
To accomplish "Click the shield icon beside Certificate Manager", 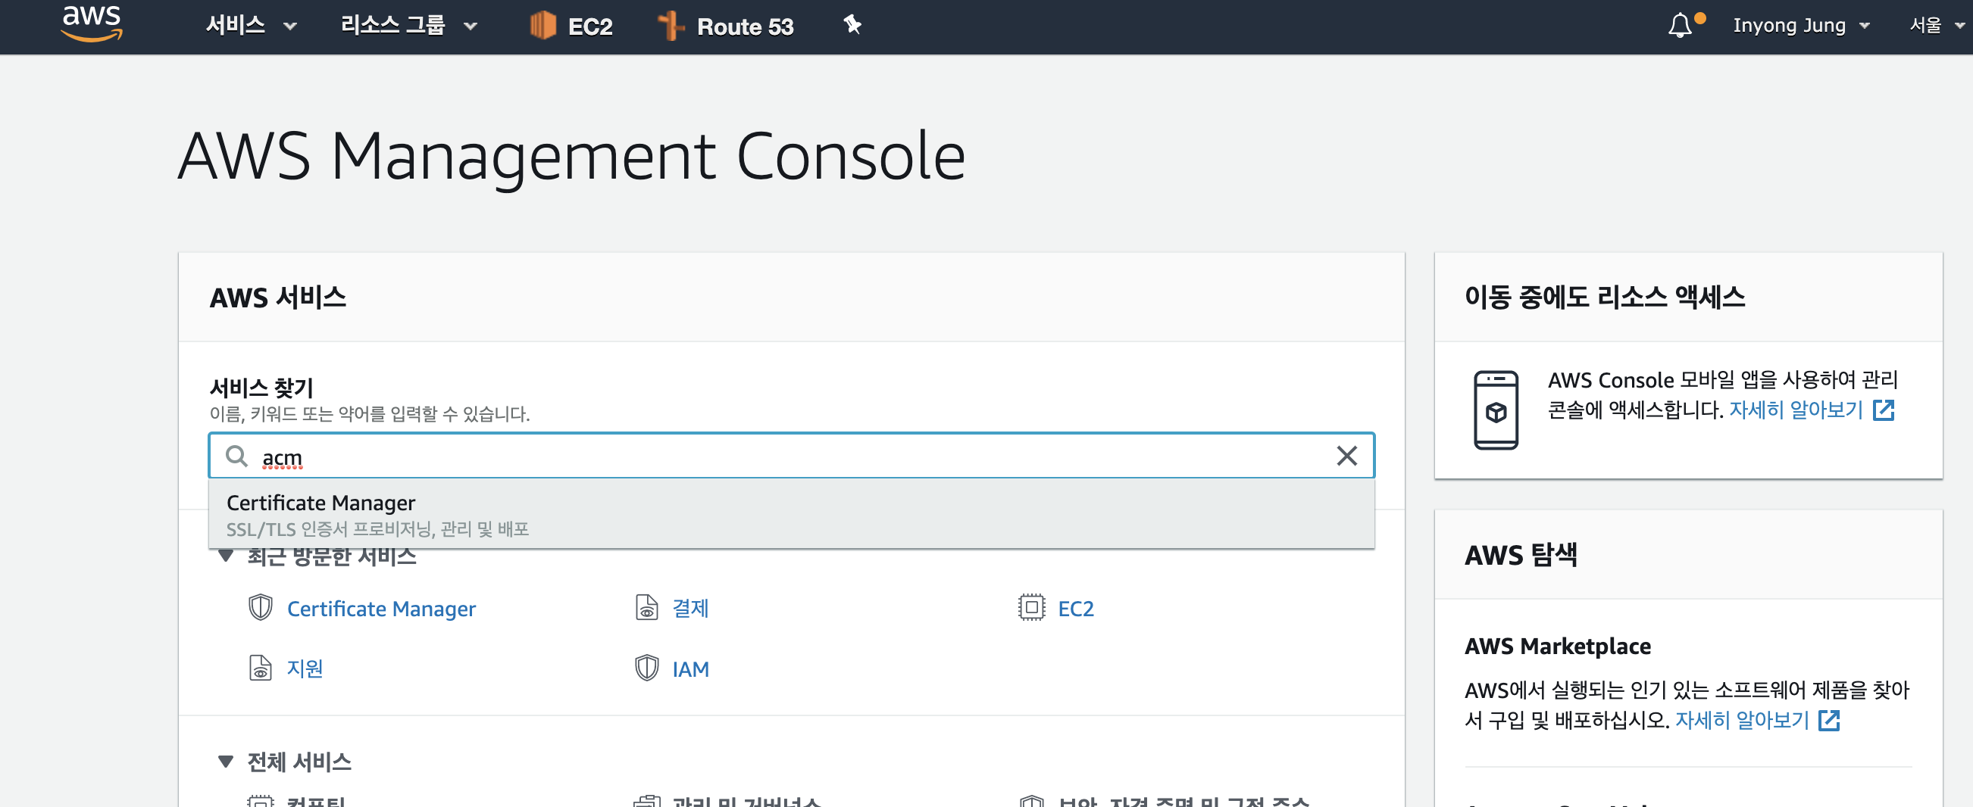I will point(261,608).
